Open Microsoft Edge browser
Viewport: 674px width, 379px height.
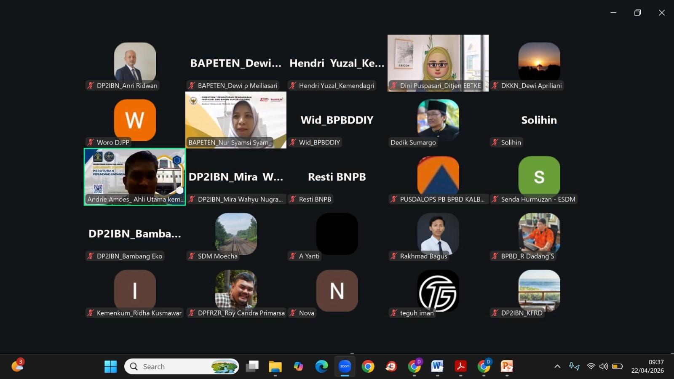tap(321, 366)
